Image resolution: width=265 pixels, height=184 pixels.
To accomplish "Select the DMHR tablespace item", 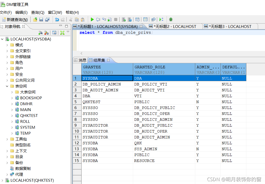I will click(x=26, y=104).
